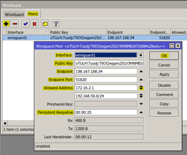
Task: Click the table's left scroll arrow
Action: click(5, 123)
